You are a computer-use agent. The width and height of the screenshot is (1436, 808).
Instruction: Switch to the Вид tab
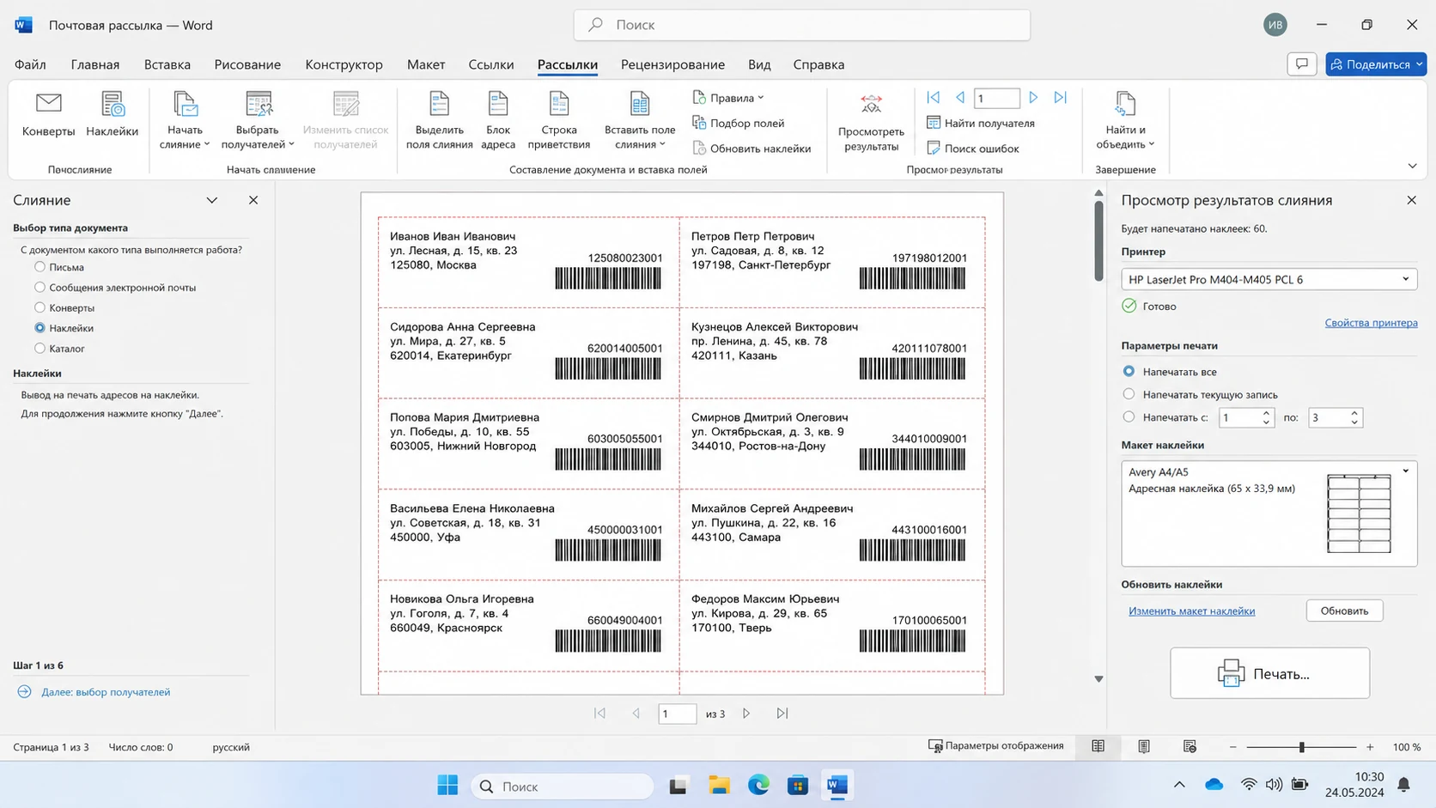pos(759,64)
